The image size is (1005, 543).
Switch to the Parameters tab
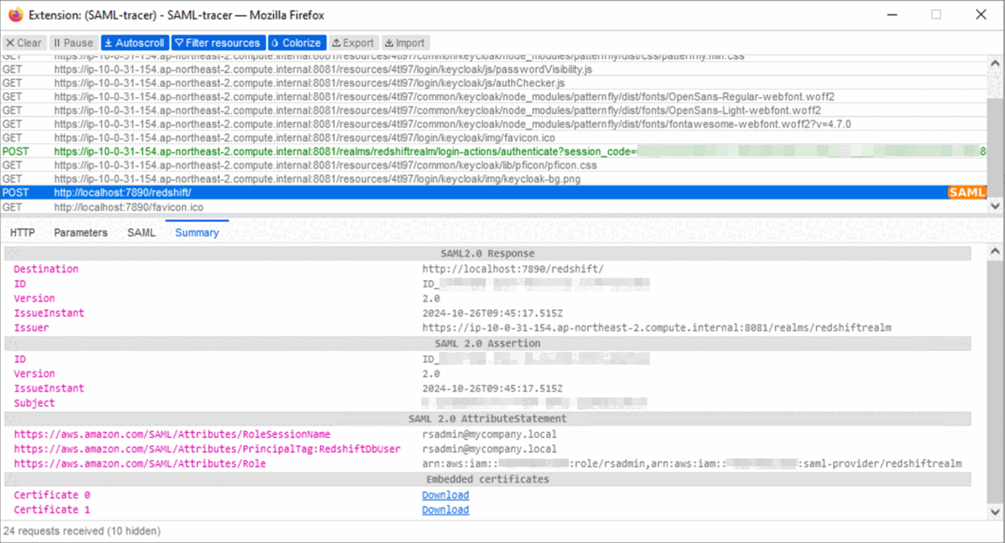coord(81,233)
